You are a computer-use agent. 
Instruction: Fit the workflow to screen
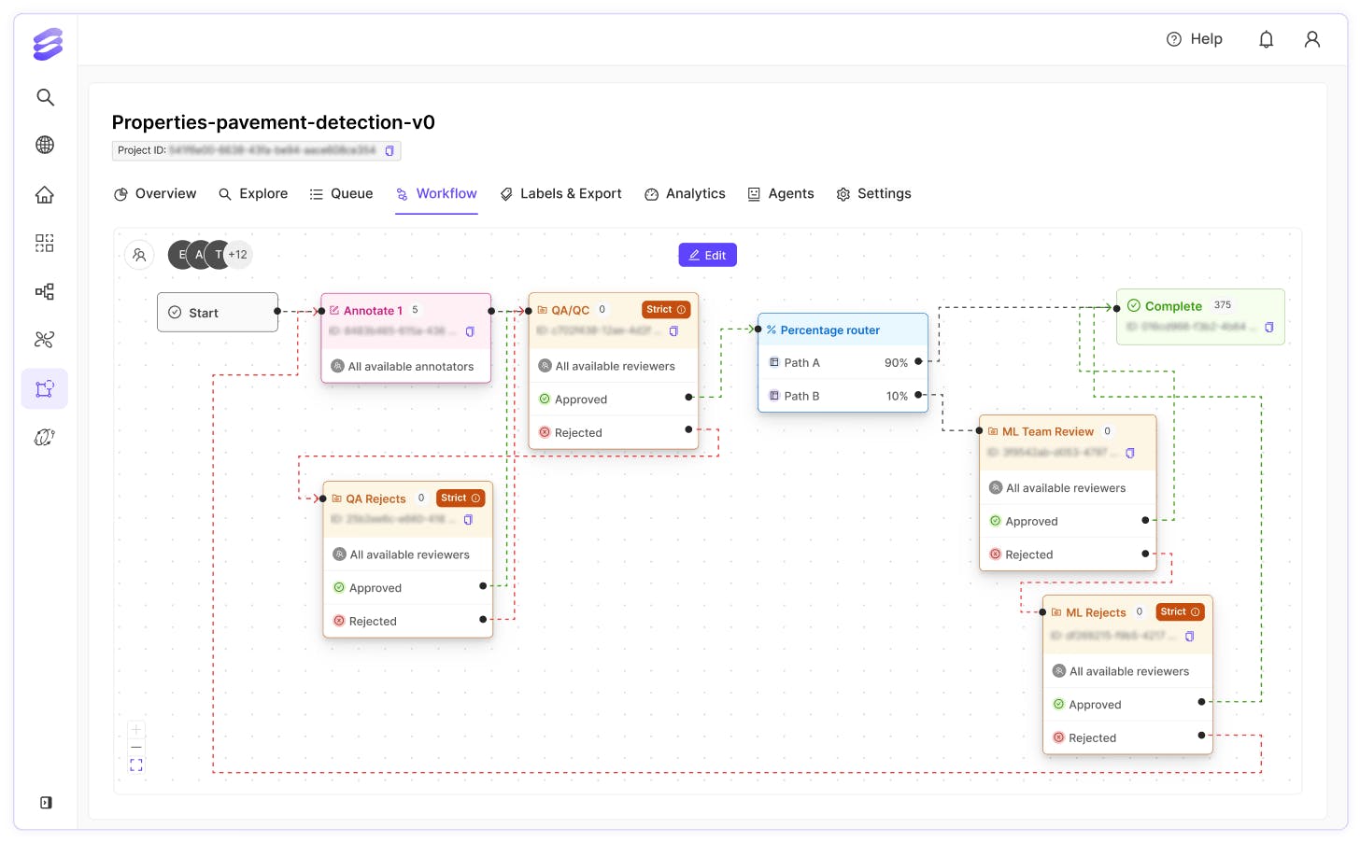pyautogui.click(x=136, y=765)
